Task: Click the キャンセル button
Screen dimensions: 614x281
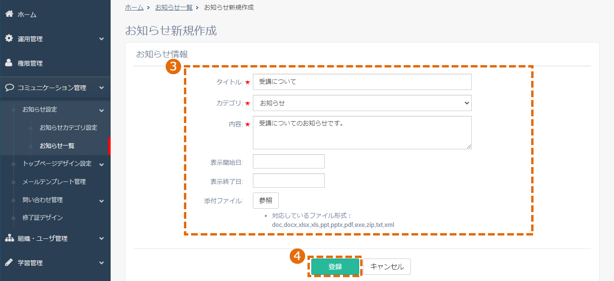Action: 387,267
